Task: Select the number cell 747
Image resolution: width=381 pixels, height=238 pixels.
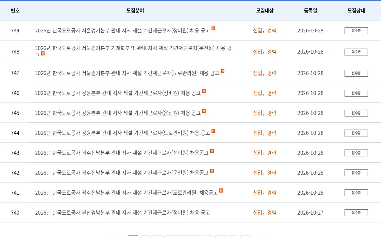Action: (x=15, y=73)
